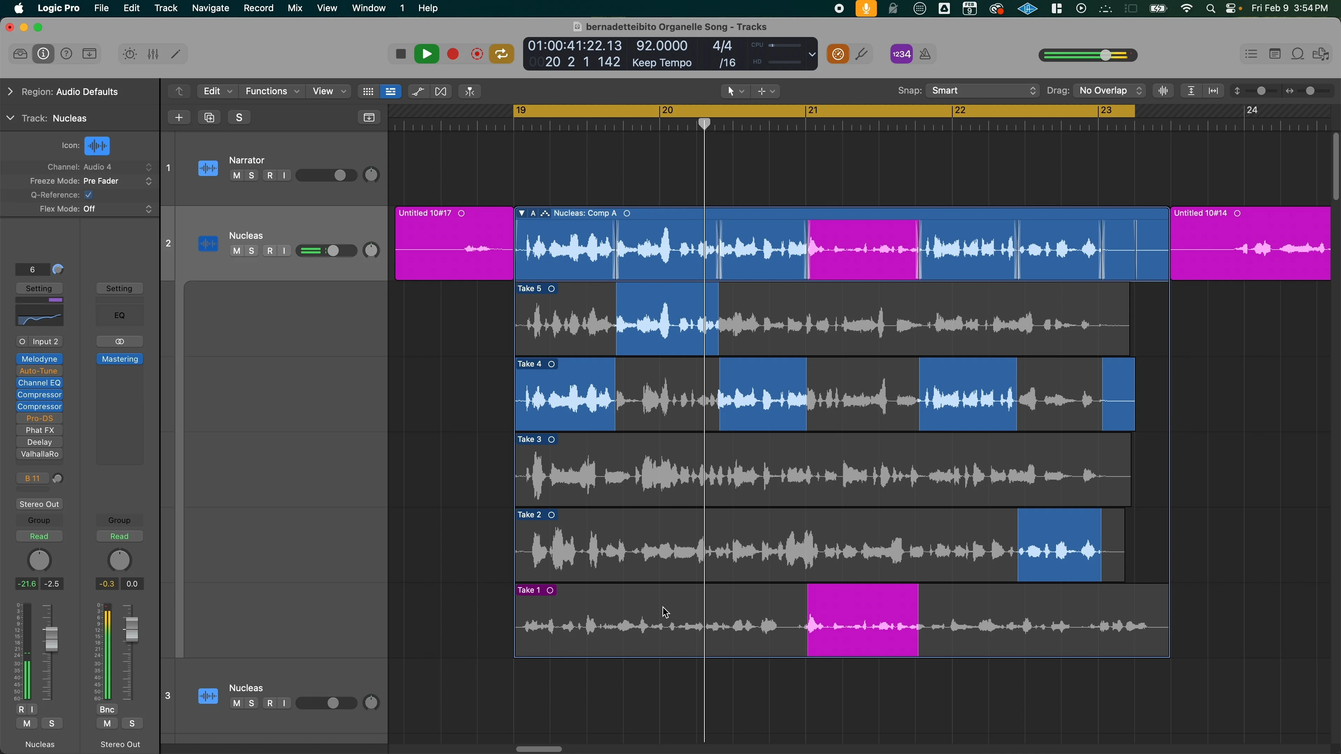The height and width of the screenshot is (754, 1341).
Task: Open the Mix menu
Action: click(x=295, y=8)
